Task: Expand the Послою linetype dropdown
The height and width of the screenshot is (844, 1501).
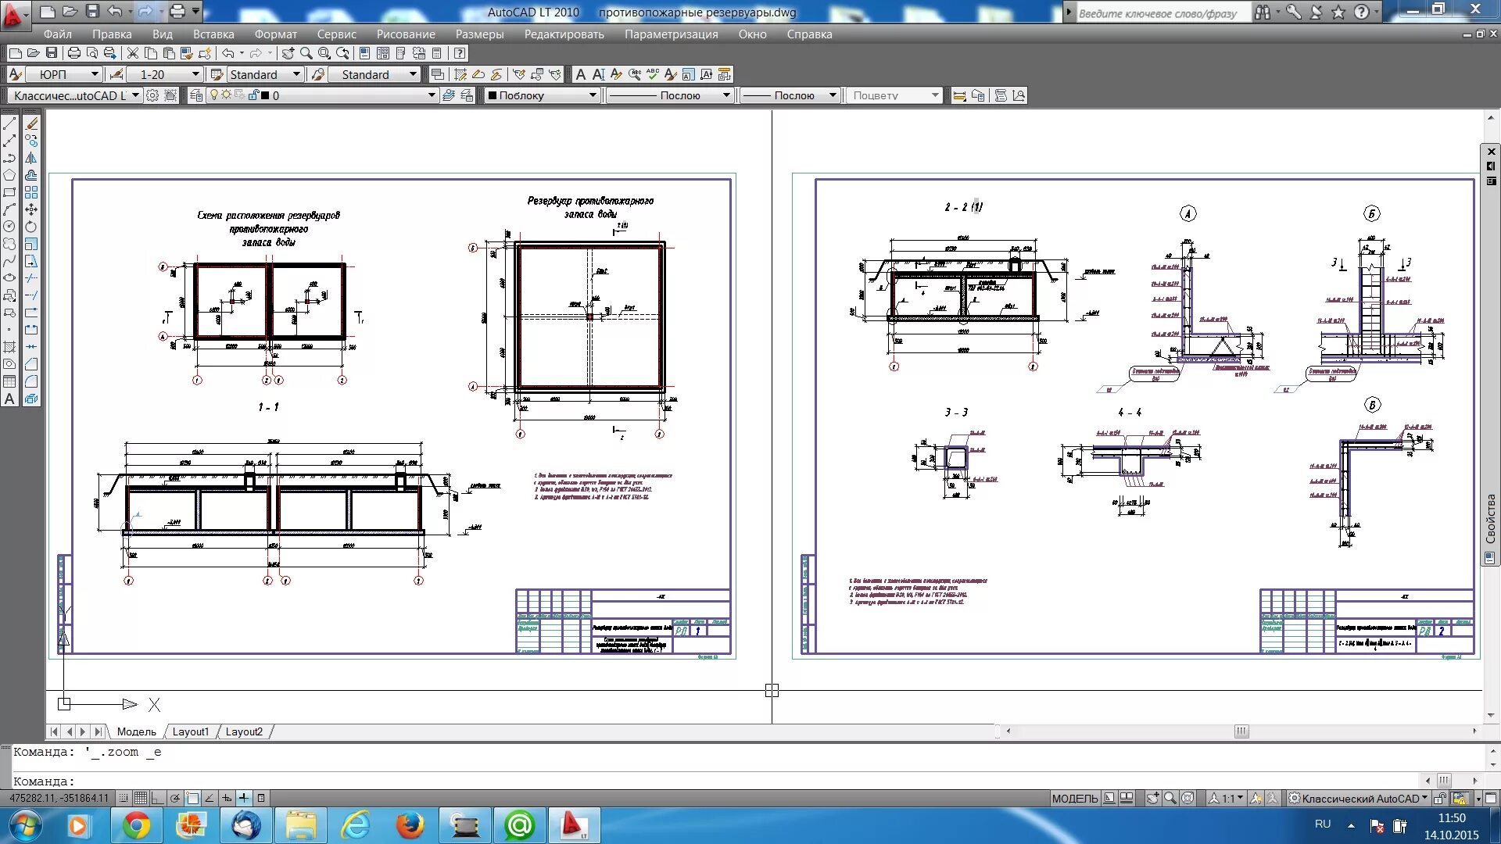Action: click(x=726, y=95)
